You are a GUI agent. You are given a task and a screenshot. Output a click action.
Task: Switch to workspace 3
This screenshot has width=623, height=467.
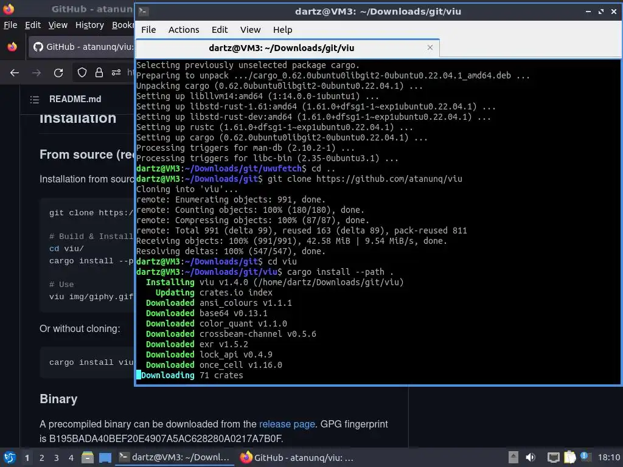pyautogui.click(x=57, y=458)
